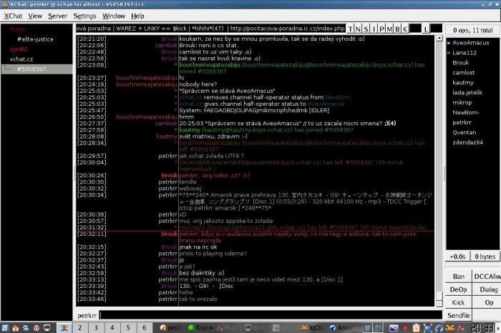This screenshot has width=501, height=333.
Task: Click the message input field next to petrkrr
Action: point(271,315)
